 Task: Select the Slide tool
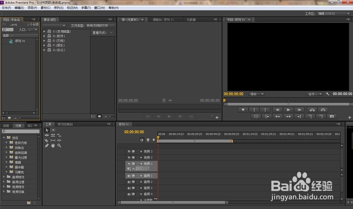(x=59, y=140)
